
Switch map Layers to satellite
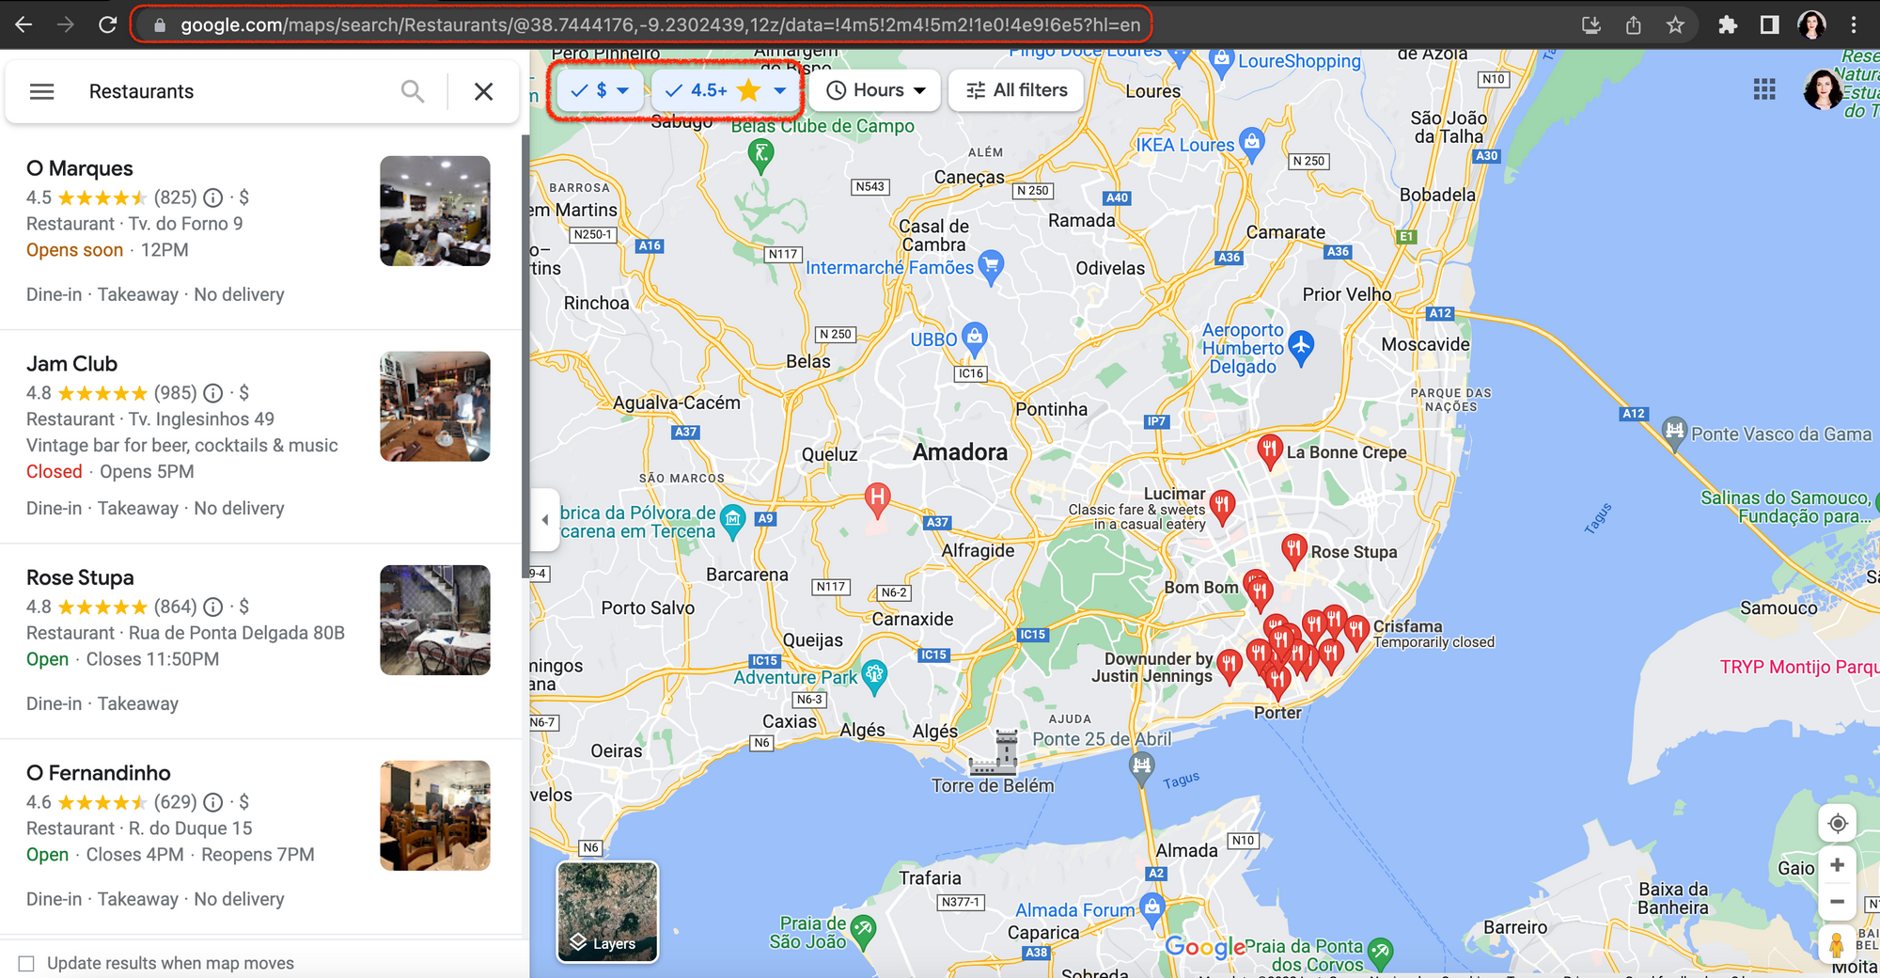point(607,911)
